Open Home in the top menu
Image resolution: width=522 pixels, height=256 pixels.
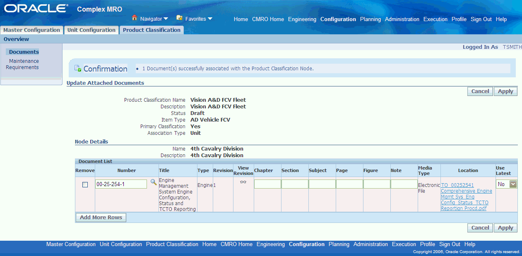pyautogui.click(x=241, y=19)
